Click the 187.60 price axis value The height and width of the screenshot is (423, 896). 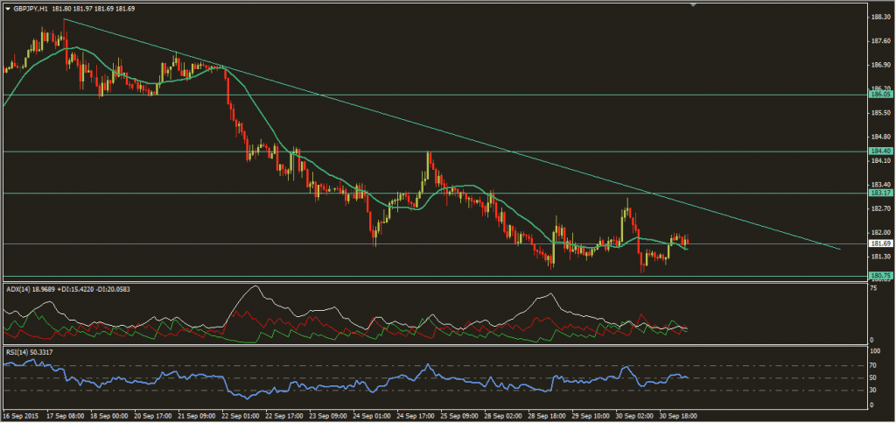tap(880, 41)
